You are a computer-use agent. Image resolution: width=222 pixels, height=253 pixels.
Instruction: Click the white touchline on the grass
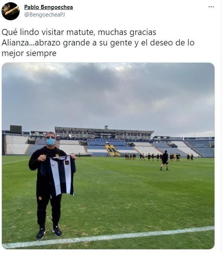(x=108, y=237)
